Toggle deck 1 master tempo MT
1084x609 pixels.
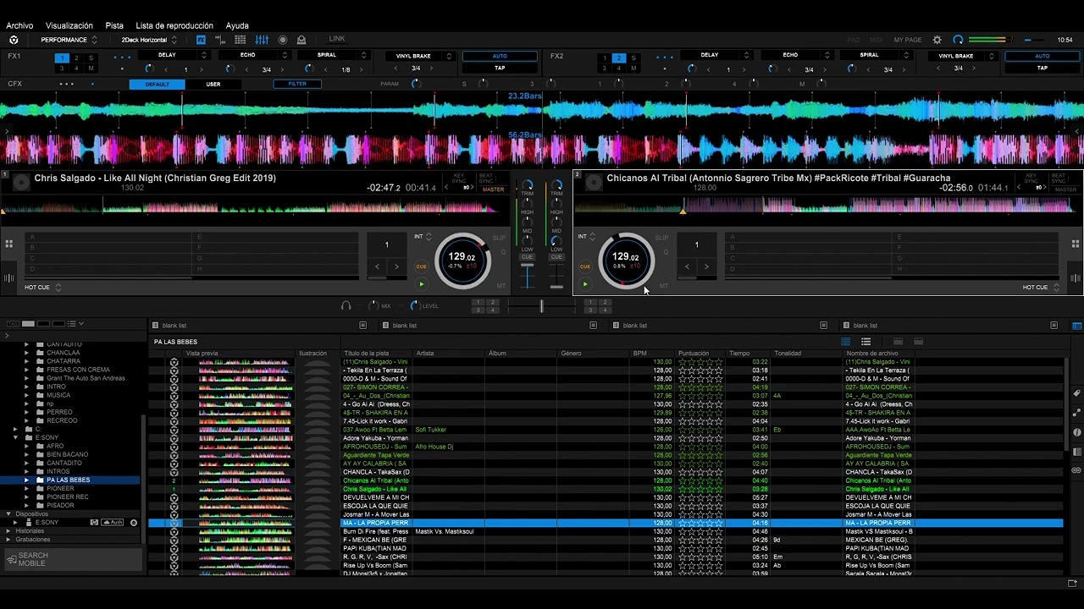501,286
